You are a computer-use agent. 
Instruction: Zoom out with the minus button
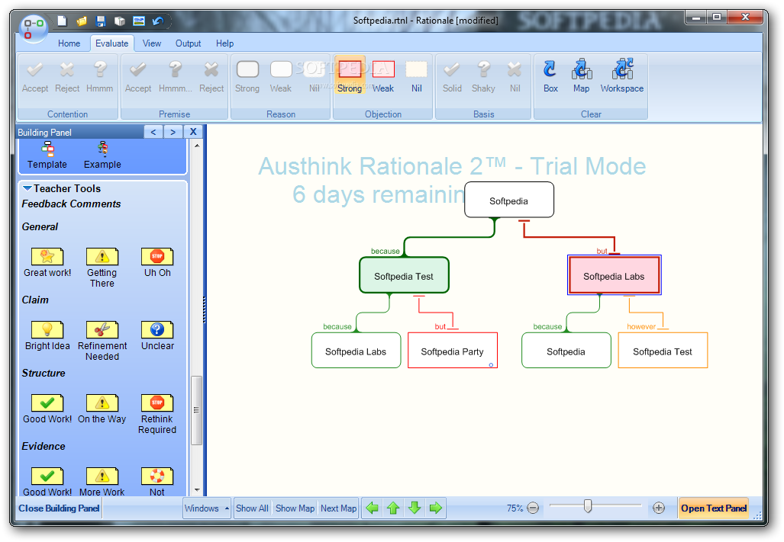coord(533,508)
